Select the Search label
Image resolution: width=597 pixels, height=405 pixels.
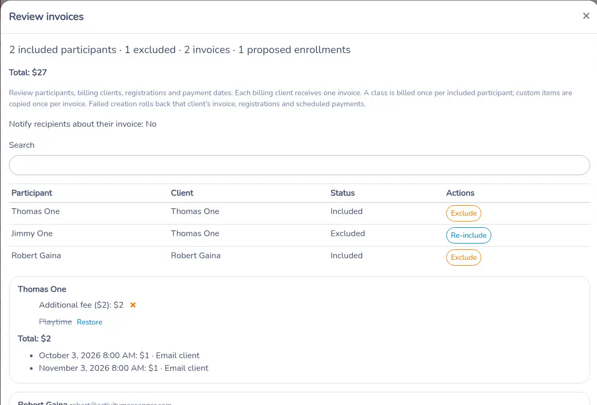[x=22, y=145]
